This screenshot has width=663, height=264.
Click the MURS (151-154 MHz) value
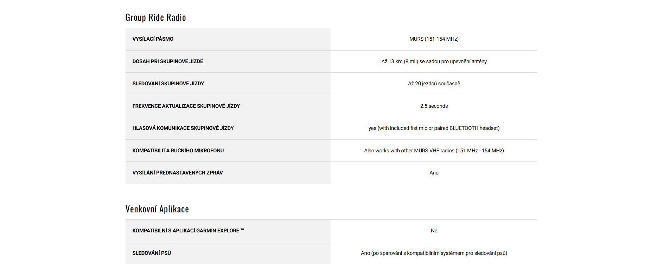[434, 39]
